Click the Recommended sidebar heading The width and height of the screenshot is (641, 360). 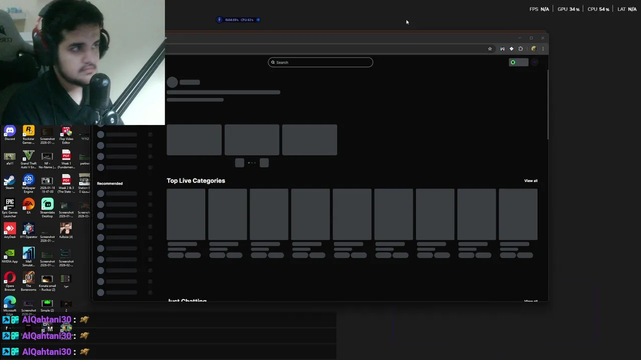[110, 183]
